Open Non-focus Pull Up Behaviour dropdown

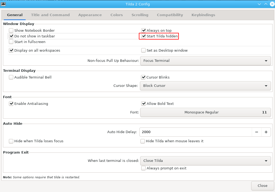(205, 61)
